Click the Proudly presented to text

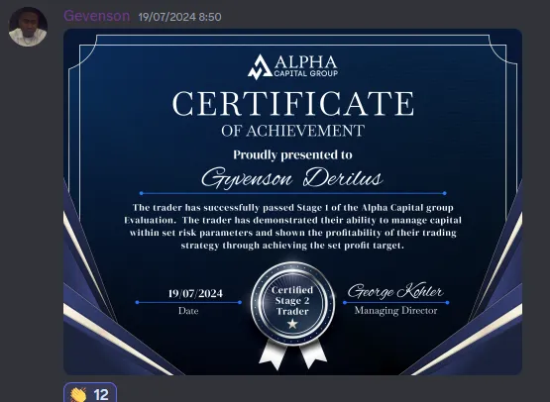click(x=293, y=154)
